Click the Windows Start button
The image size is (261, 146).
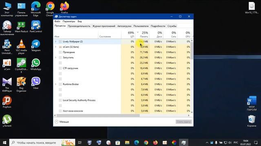4,142
